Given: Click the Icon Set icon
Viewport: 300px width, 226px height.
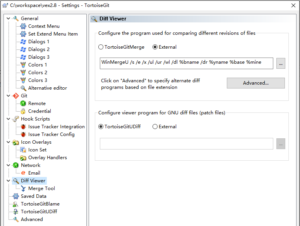Looking at the screenshot, I should pyautogui.click(x=23, y=150).
